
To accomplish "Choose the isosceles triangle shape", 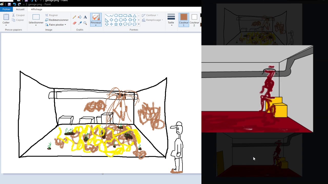I will coord(134,16).
